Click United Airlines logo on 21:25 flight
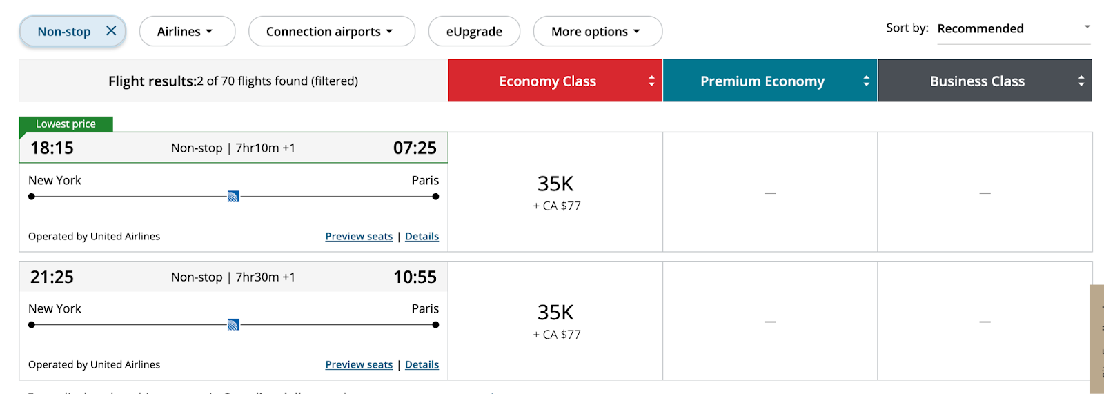 pos(234,325)
